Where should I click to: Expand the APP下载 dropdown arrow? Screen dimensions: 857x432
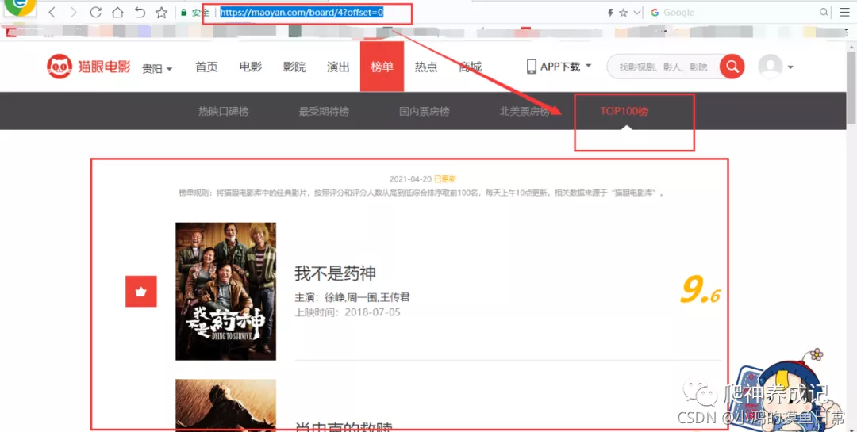pyautogui.click(x=589, y=66)
